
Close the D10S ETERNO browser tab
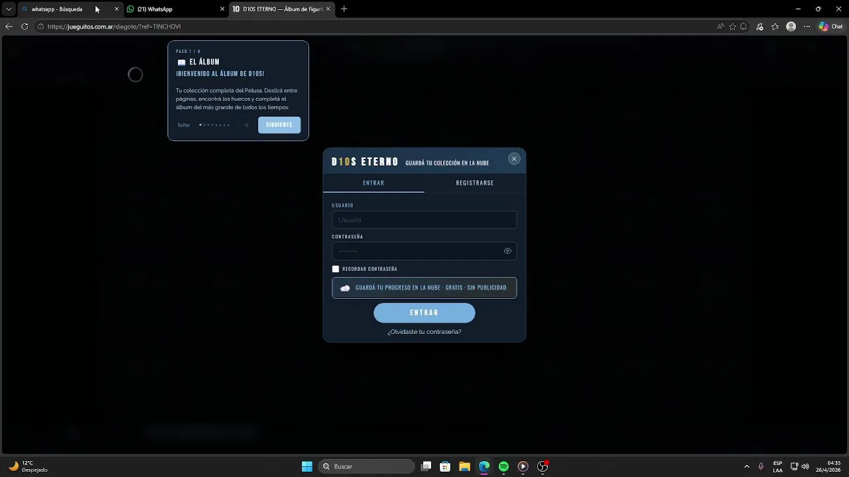pos(328,9)
